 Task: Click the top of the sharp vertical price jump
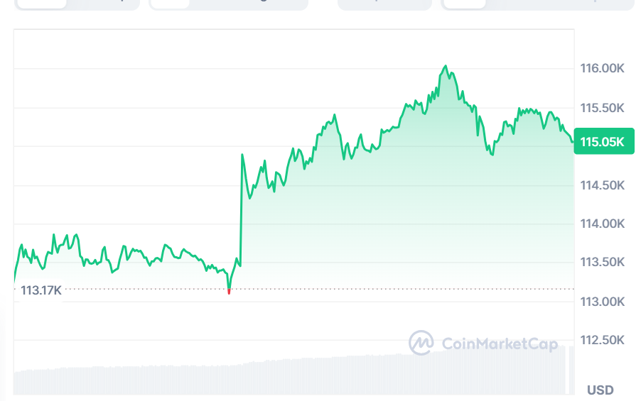pyautogui.click(x=242, y=154)
